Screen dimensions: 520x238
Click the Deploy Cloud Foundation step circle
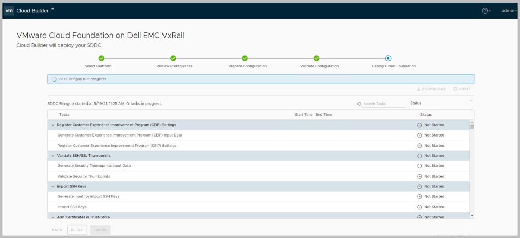388,58
